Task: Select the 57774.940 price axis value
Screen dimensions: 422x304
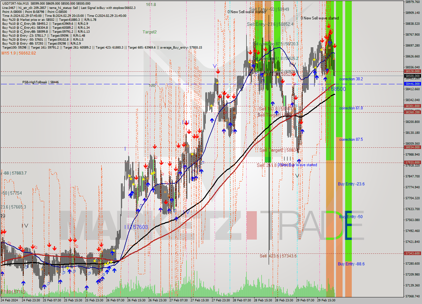Action: click(x=412, y=187)
